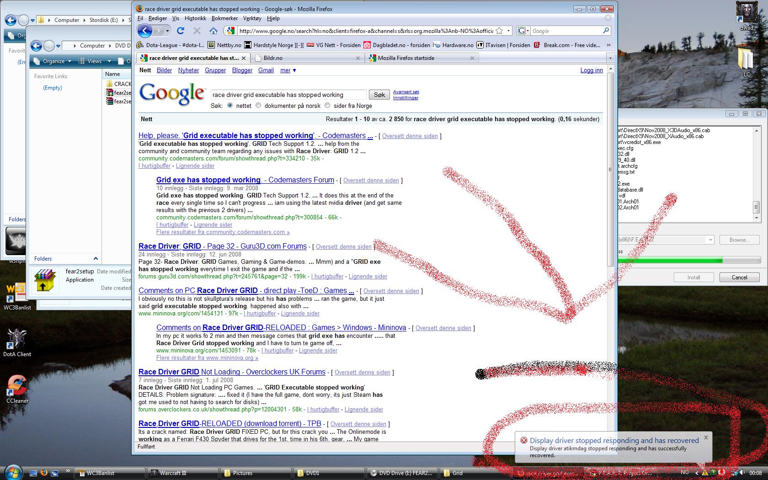Click Firefox back navigation button
The height and width of the screenshot is (480, 768).
point(145,31)
